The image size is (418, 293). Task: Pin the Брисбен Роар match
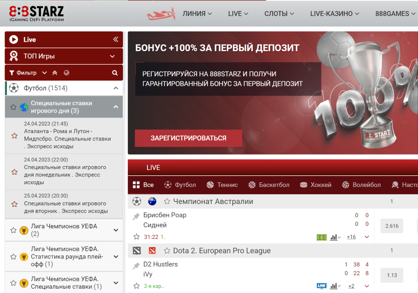(136, 216)
